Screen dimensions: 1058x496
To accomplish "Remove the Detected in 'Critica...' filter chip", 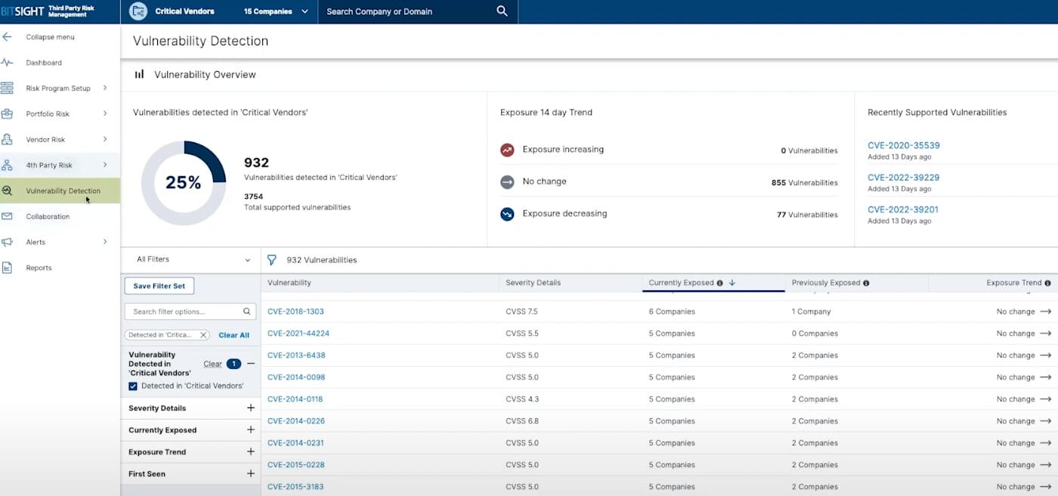I will (203, 335).
